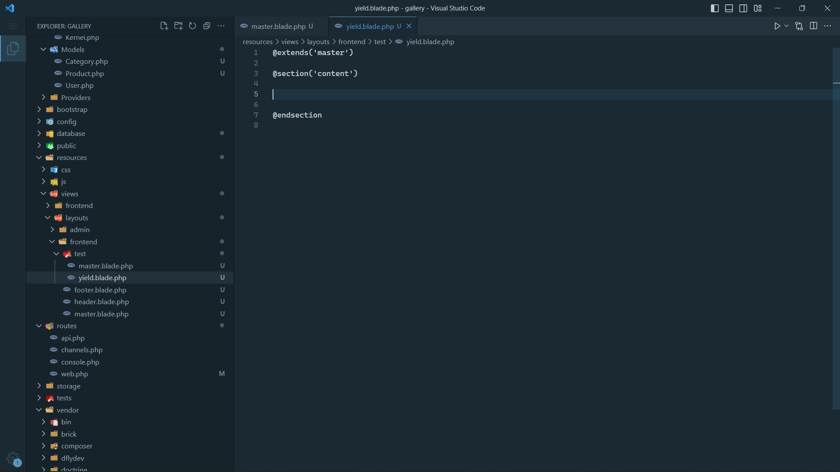Switch to the master.blade.php tab
The image size is (840, 472).
(281, 26)
